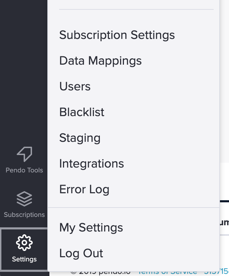Select the Pendo Tools text label
Screen dimensions: 229x276
[x=24, y=170]
